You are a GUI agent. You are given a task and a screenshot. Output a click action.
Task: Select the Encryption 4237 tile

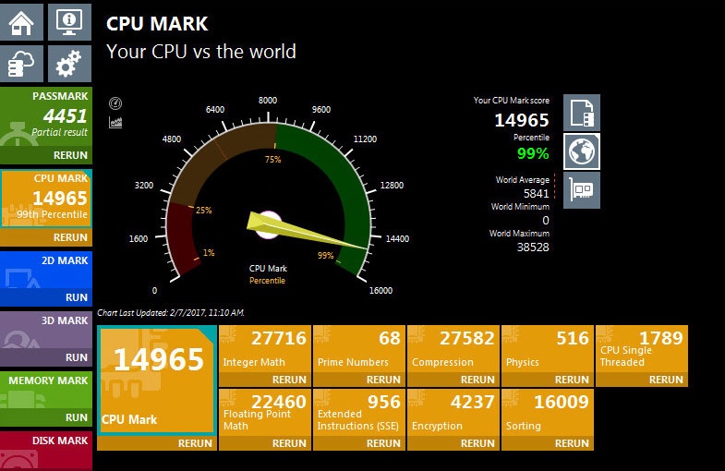click(453, 413)
